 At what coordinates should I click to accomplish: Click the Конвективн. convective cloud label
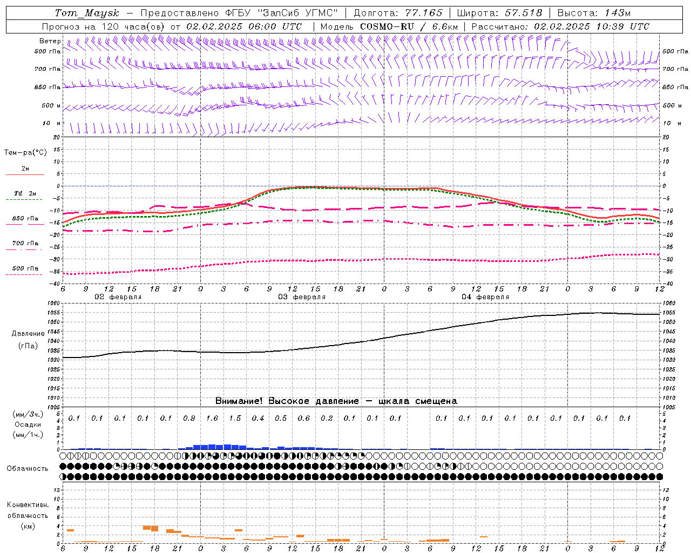(28, 505)
